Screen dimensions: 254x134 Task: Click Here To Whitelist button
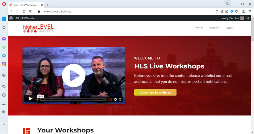(x=155, y=92)
